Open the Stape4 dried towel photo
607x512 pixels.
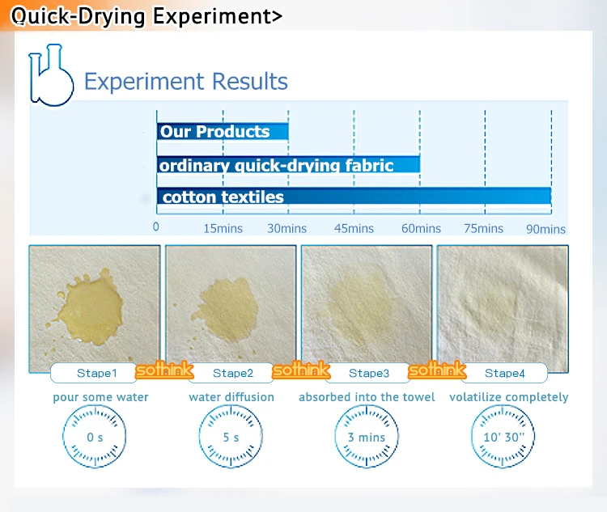pyautogui.click(x=503, y=308)
